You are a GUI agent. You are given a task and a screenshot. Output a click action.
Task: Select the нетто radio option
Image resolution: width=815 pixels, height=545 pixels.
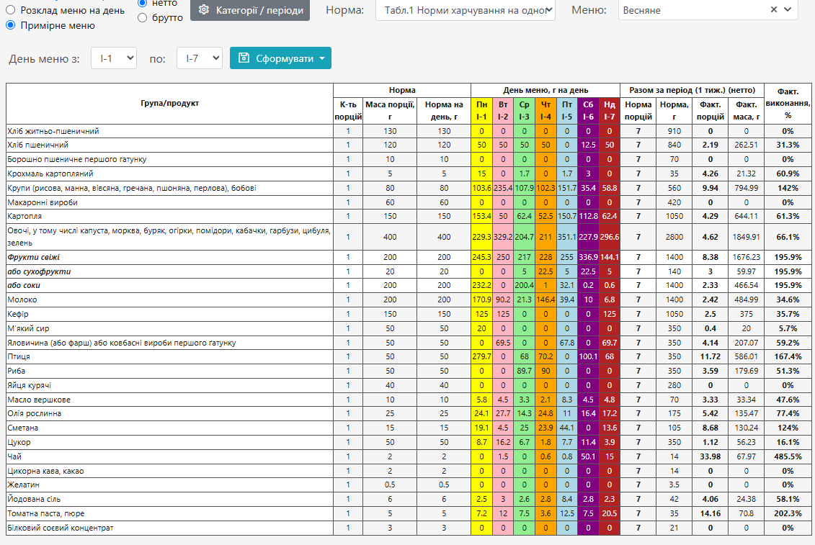tap(143, 3)
